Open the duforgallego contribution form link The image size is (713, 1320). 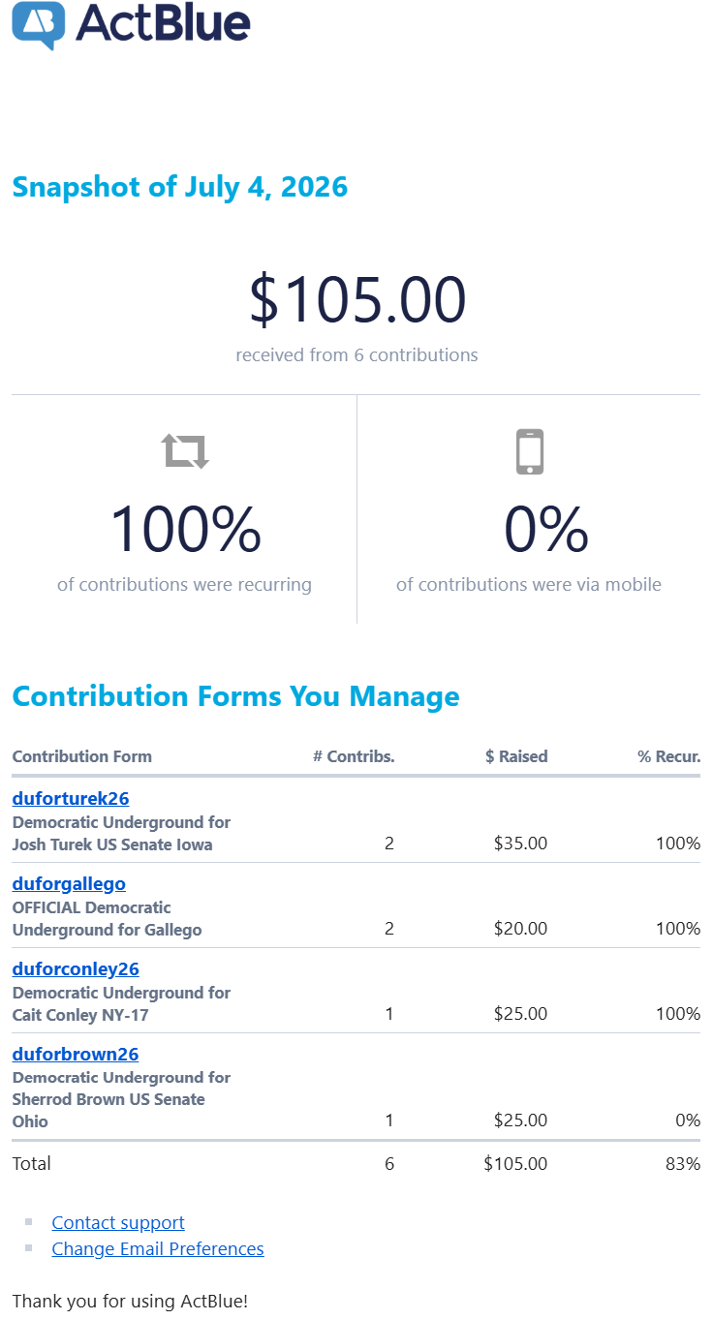tap(69, 884)
